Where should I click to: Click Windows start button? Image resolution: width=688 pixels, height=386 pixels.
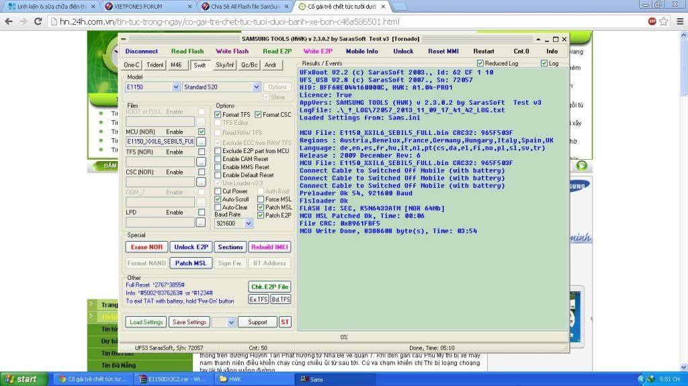click(24, 379)
